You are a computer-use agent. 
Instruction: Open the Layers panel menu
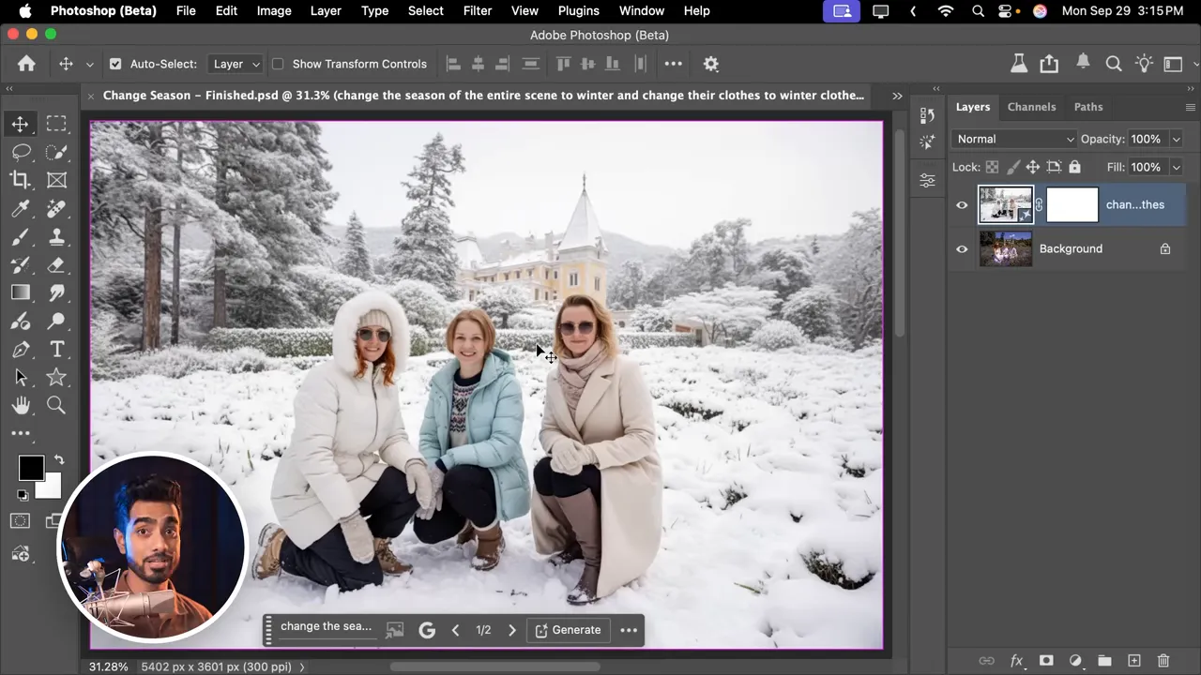click(x=1190, y=107)
